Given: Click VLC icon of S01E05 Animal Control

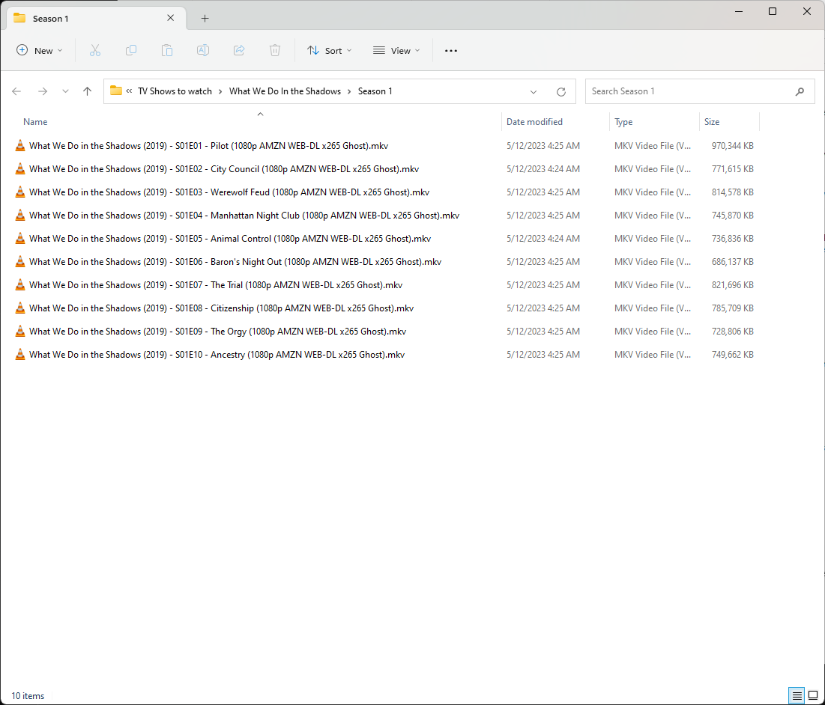Looking at the screenshot, I should 20,238.
